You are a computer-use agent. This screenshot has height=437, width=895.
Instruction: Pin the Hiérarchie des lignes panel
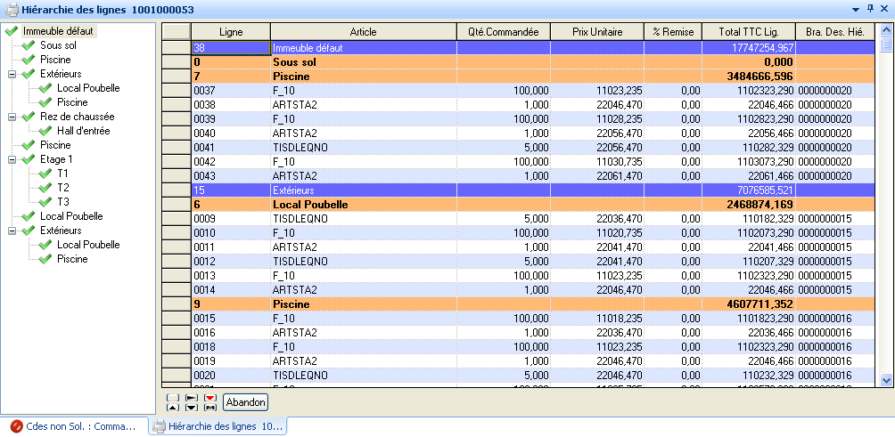[870, 8]
